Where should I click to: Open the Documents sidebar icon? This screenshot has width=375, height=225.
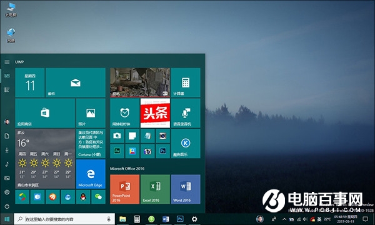point(7,136)
